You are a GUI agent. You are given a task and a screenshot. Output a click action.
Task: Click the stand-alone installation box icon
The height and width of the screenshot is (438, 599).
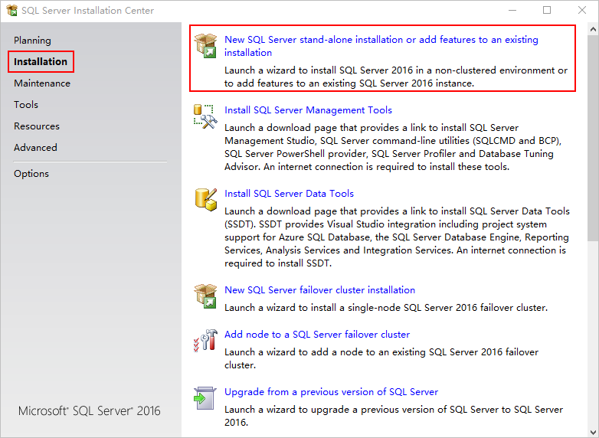point(205,45)
